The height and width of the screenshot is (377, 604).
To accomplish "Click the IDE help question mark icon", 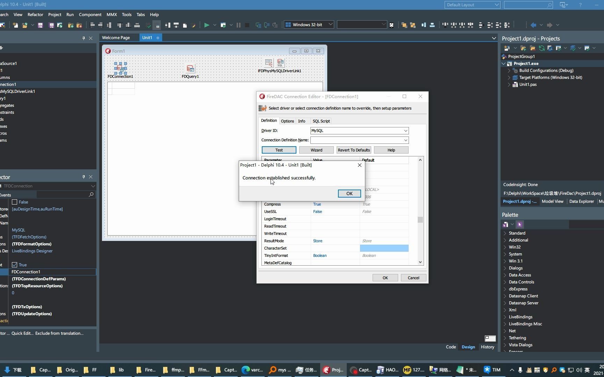I will (x=580, y=5).
